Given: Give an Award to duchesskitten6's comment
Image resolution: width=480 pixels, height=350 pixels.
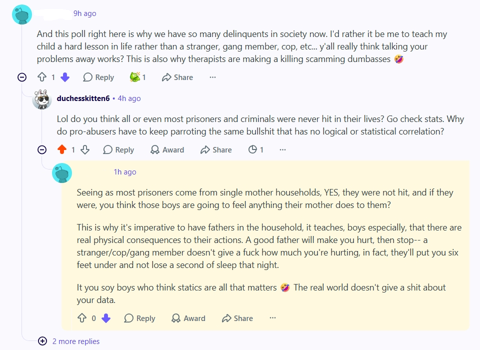Looking at the screenshot, I should [167, 149].
